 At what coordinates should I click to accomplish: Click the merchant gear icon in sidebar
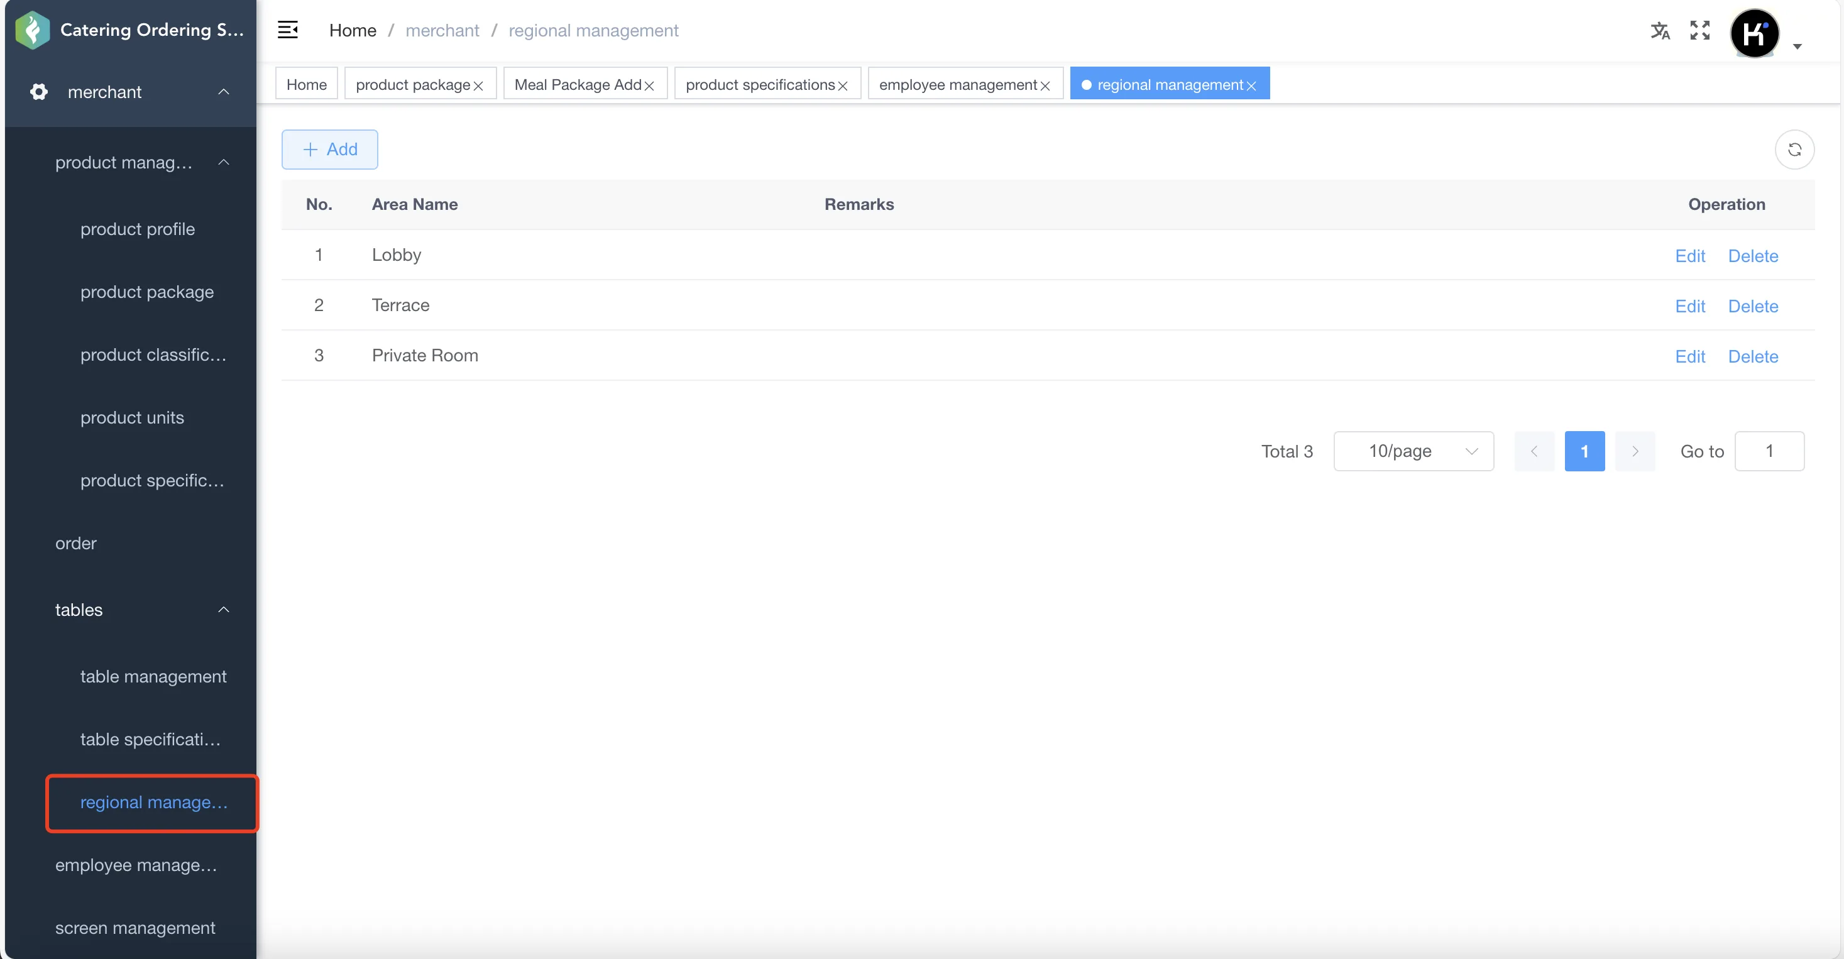39,92
